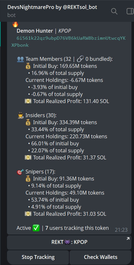
Task: Click money bag next to Snipers Initial Buy
Action: click(x=28, y=179)
